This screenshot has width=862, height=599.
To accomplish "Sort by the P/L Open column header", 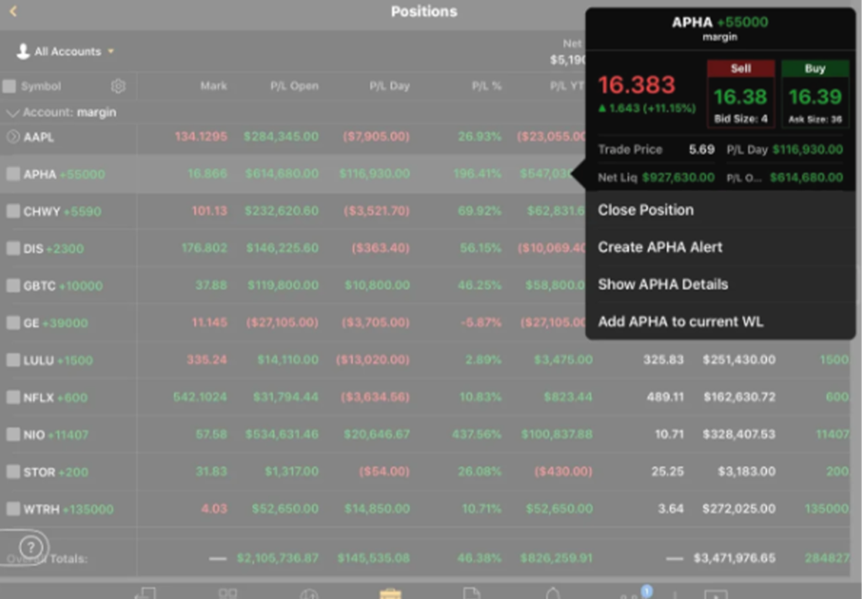I will pyautogui.click(x=294, y=86).
